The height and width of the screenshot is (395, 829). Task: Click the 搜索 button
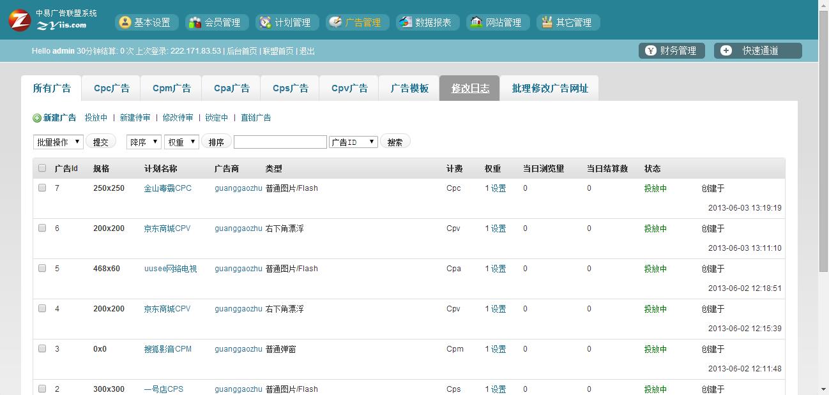point(395,142)
